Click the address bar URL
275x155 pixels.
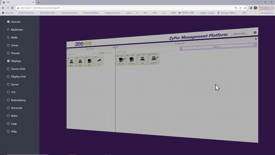coord(46,8)
